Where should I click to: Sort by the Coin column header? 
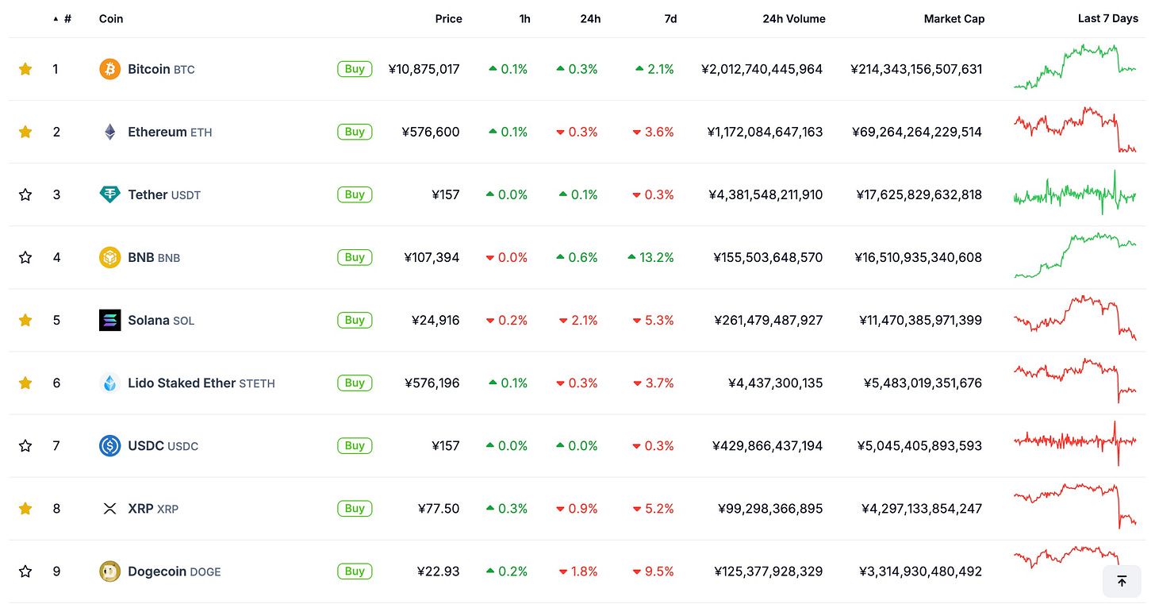(111, 18)
